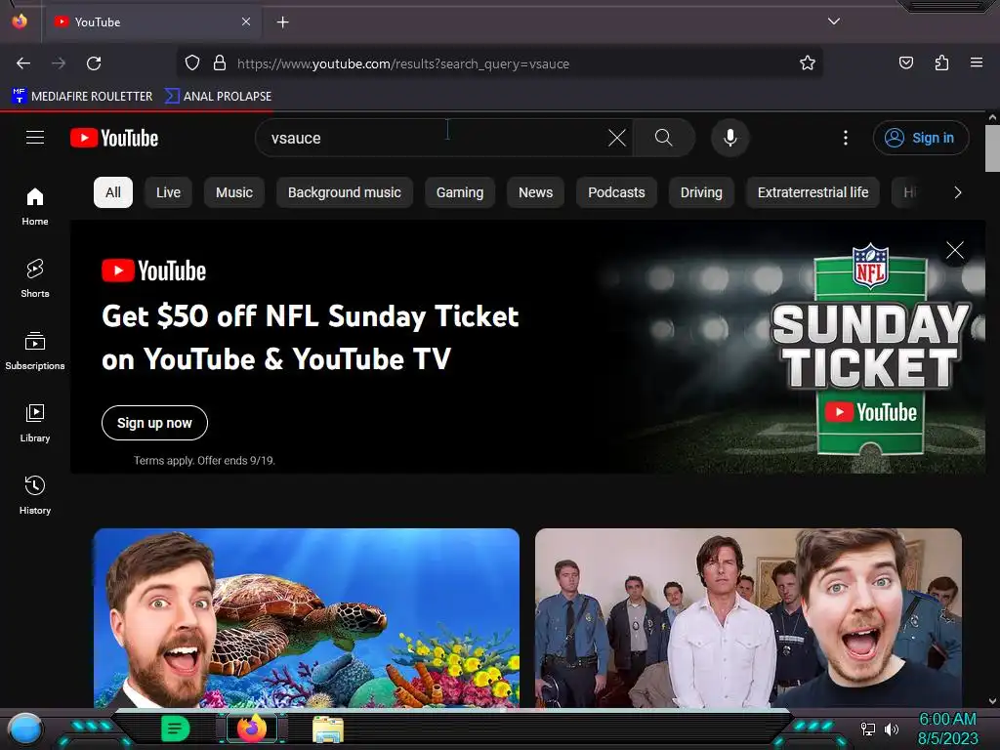Image resolution: width=1000 pixels, height=750 pixels.
Task: Click the YouTube logo in the header
Action: (x=114, y=138)
